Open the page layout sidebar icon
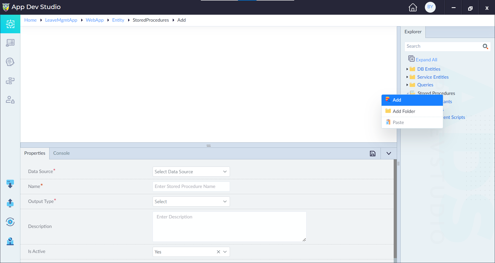This screenshot has width=495, height=263. (x=10, y=43)
